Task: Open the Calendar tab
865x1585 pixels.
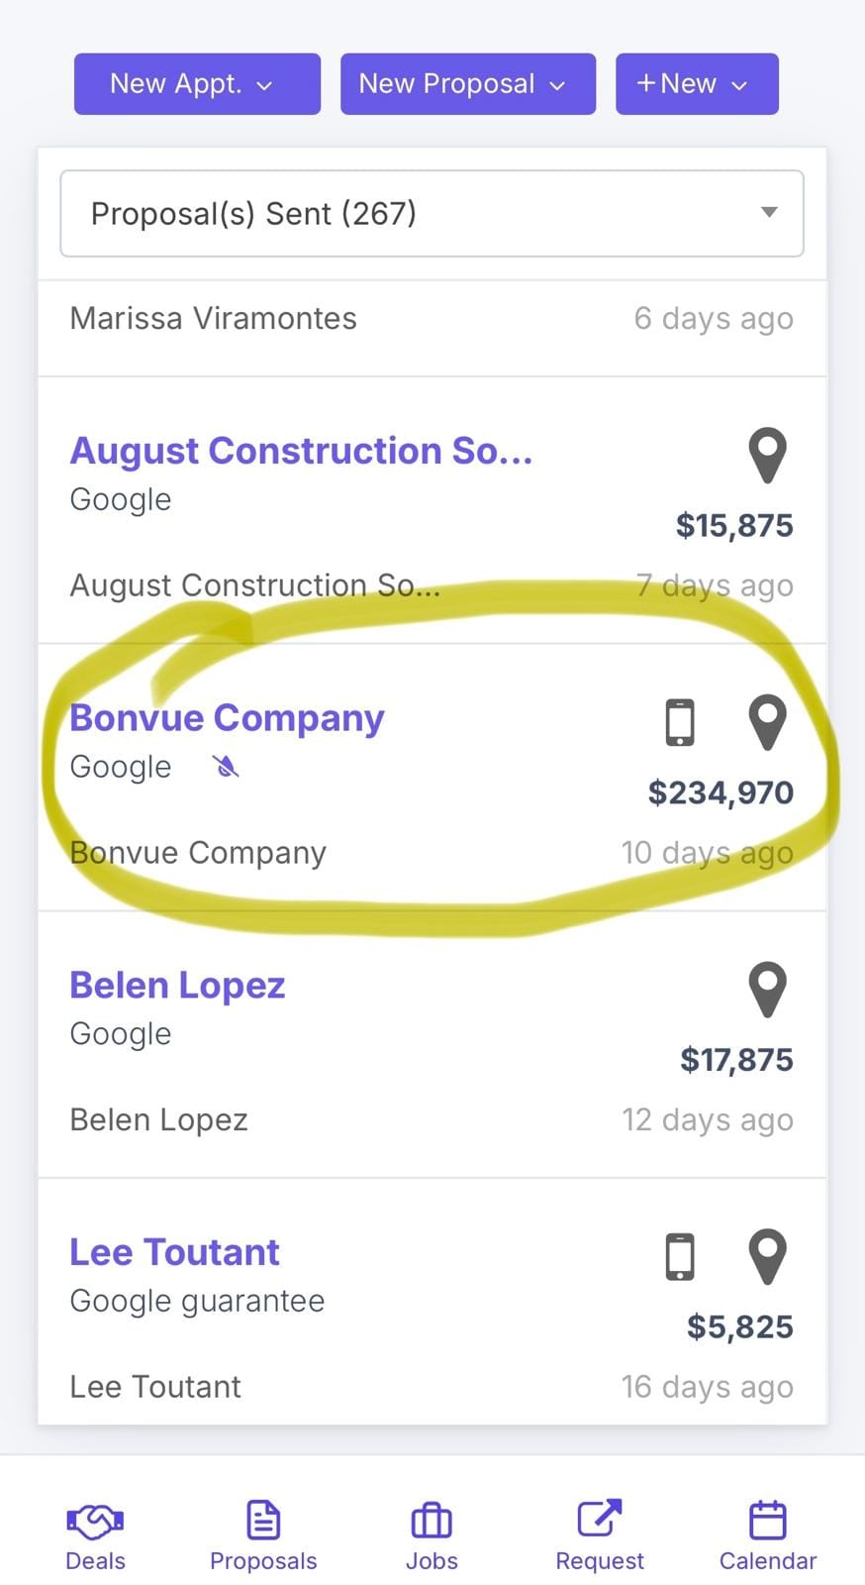Action: [768, 1535]
